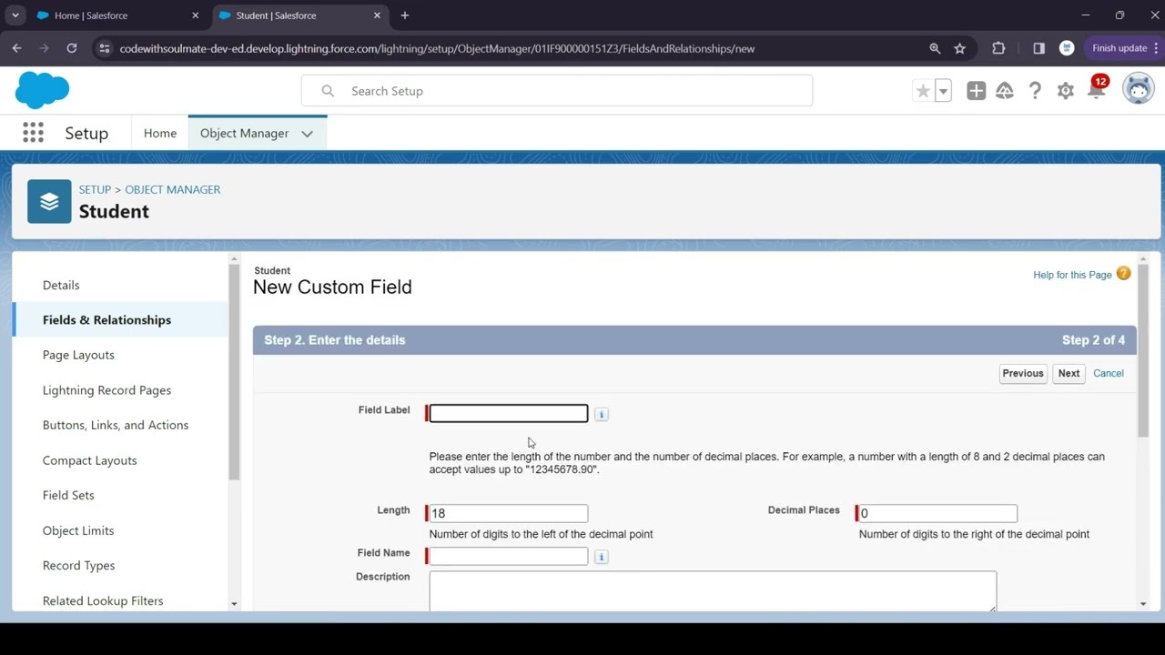1165x655 pixels.
Task: Click the Search Setup box
Action: coord(557,91)
